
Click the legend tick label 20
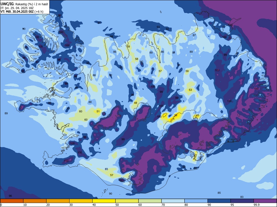coord(48,205)
